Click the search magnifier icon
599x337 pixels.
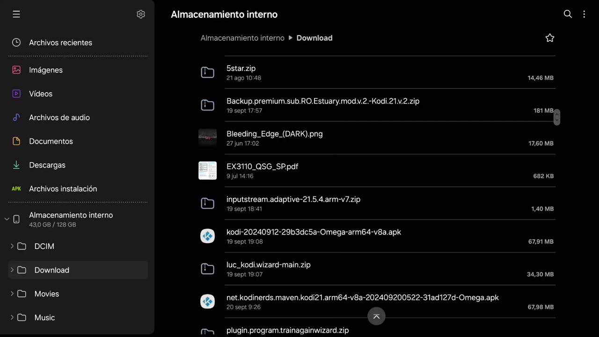click(x=568, y=14)
